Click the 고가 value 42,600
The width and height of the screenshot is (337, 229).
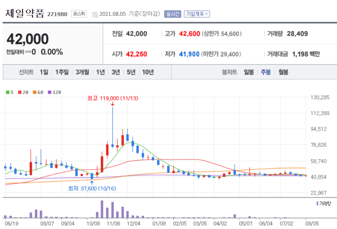tap(190, 34)
